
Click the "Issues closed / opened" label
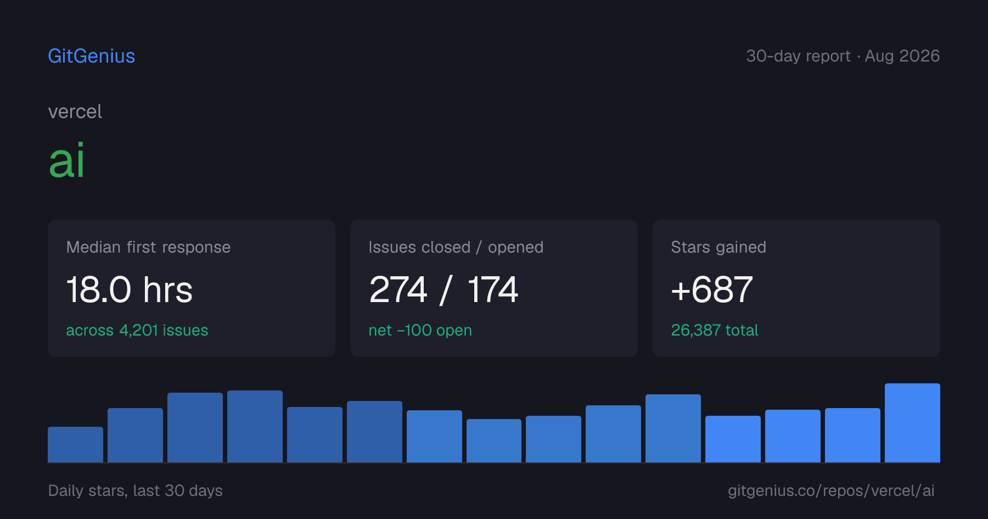tap(456, 247)
